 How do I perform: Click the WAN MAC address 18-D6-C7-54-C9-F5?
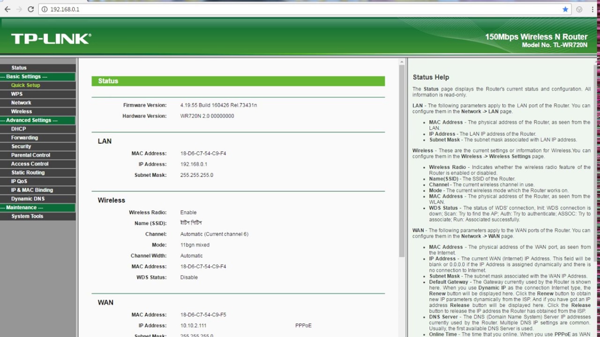click(x=203, y=315)
